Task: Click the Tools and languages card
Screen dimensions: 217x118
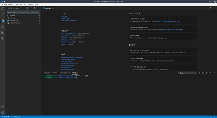Action: [163, 20]
